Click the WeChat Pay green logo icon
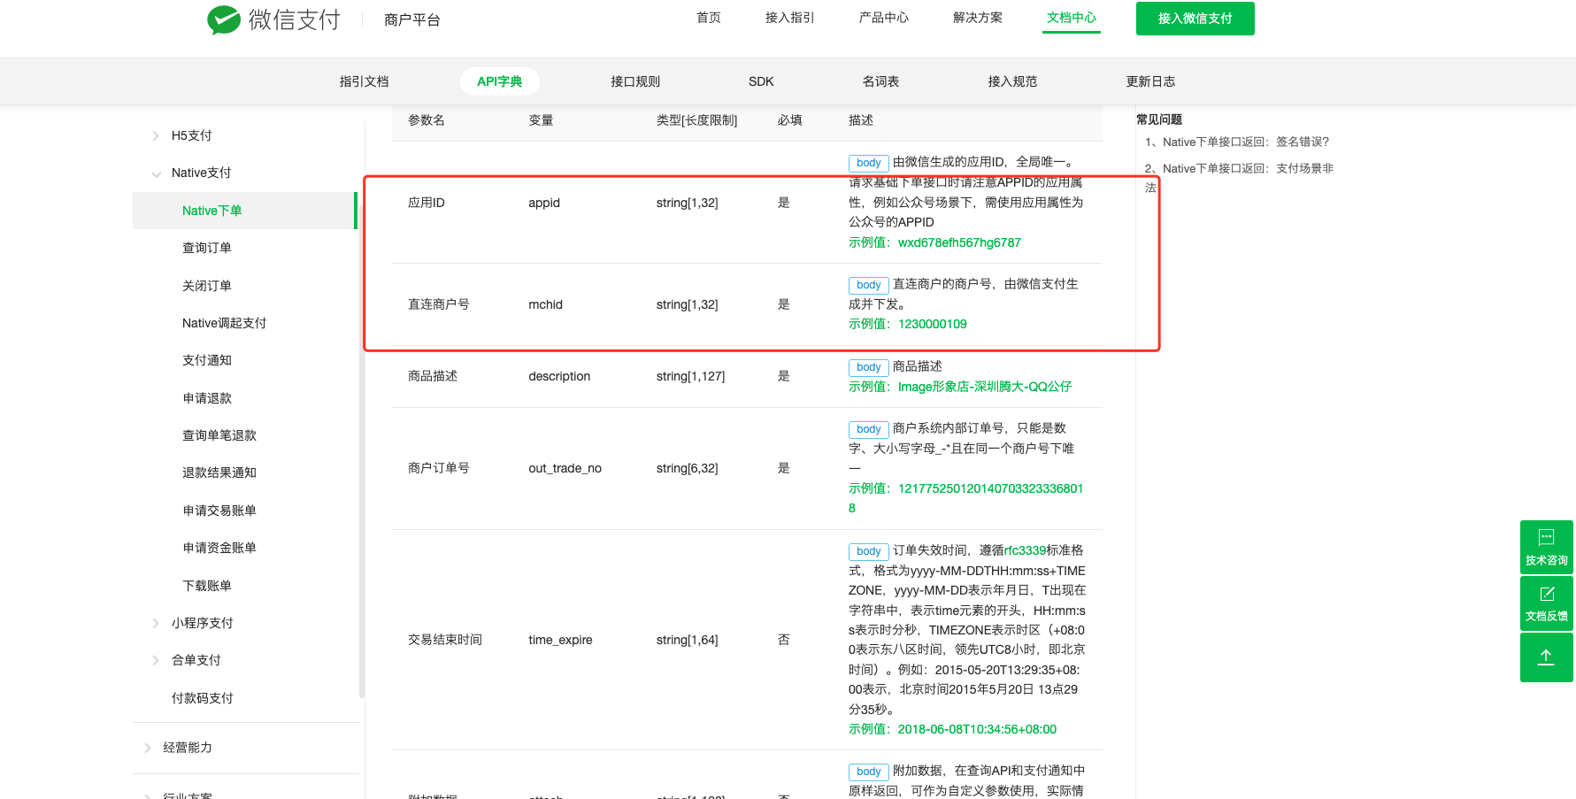Image resolution: width=1576 pixels, height=799 pixels. pos(224,19)
